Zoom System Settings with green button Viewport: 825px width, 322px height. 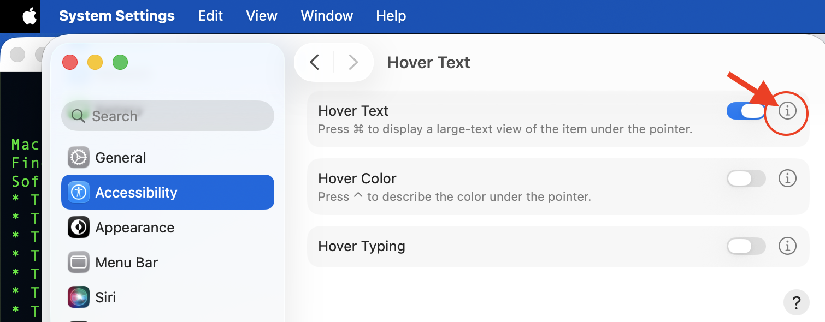point(120,62)
